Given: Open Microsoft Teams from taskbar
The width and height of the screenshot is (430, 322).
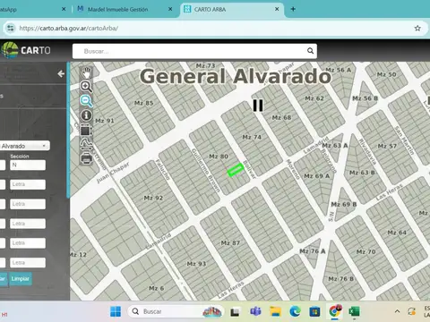Looking at the screenshot, I should tap(255, 311).
